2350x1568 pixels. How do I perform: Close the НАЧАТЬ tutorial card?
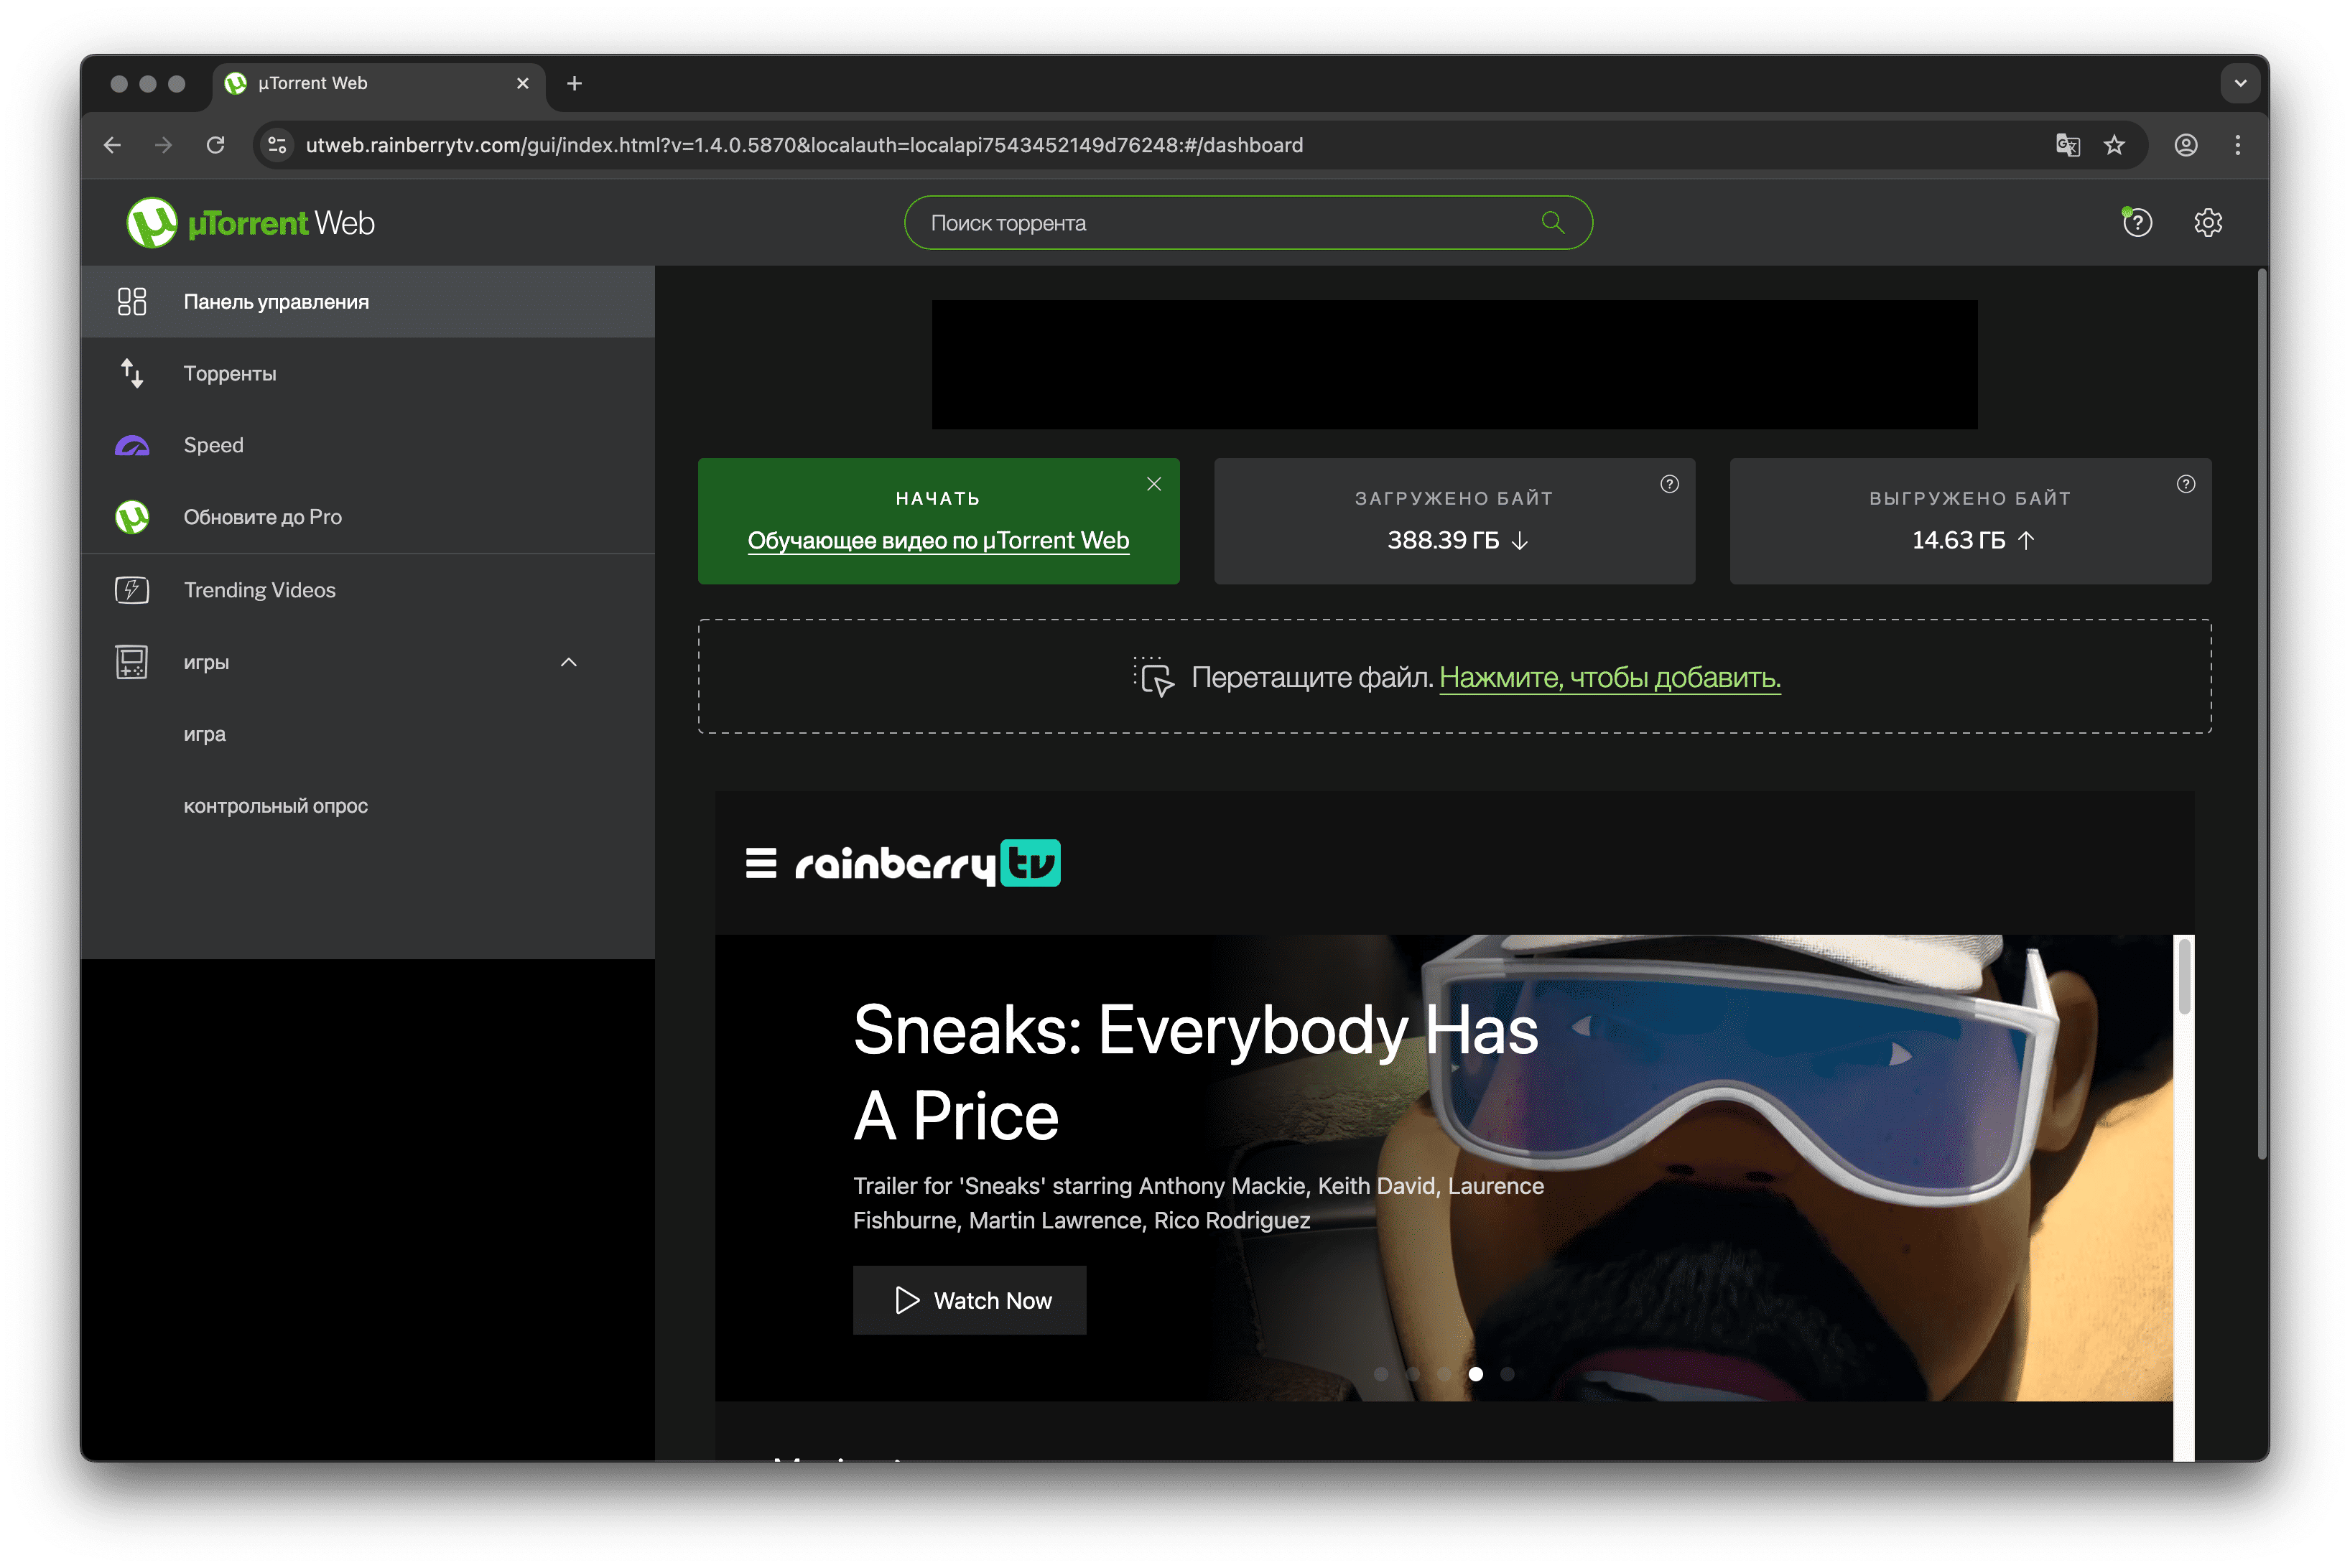click(1153, 484)
